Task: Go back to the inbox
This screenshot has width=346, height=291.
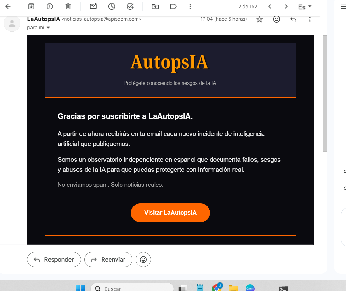Action: 9,6
